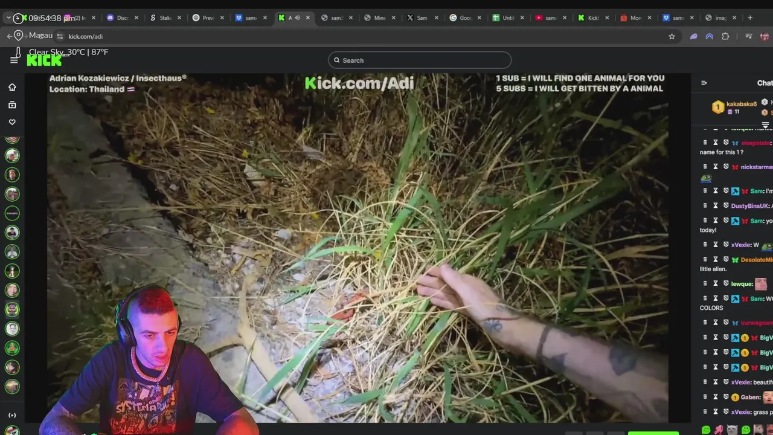Open lewque username in chat
This screenshot has width=773, height=435.
742,284
